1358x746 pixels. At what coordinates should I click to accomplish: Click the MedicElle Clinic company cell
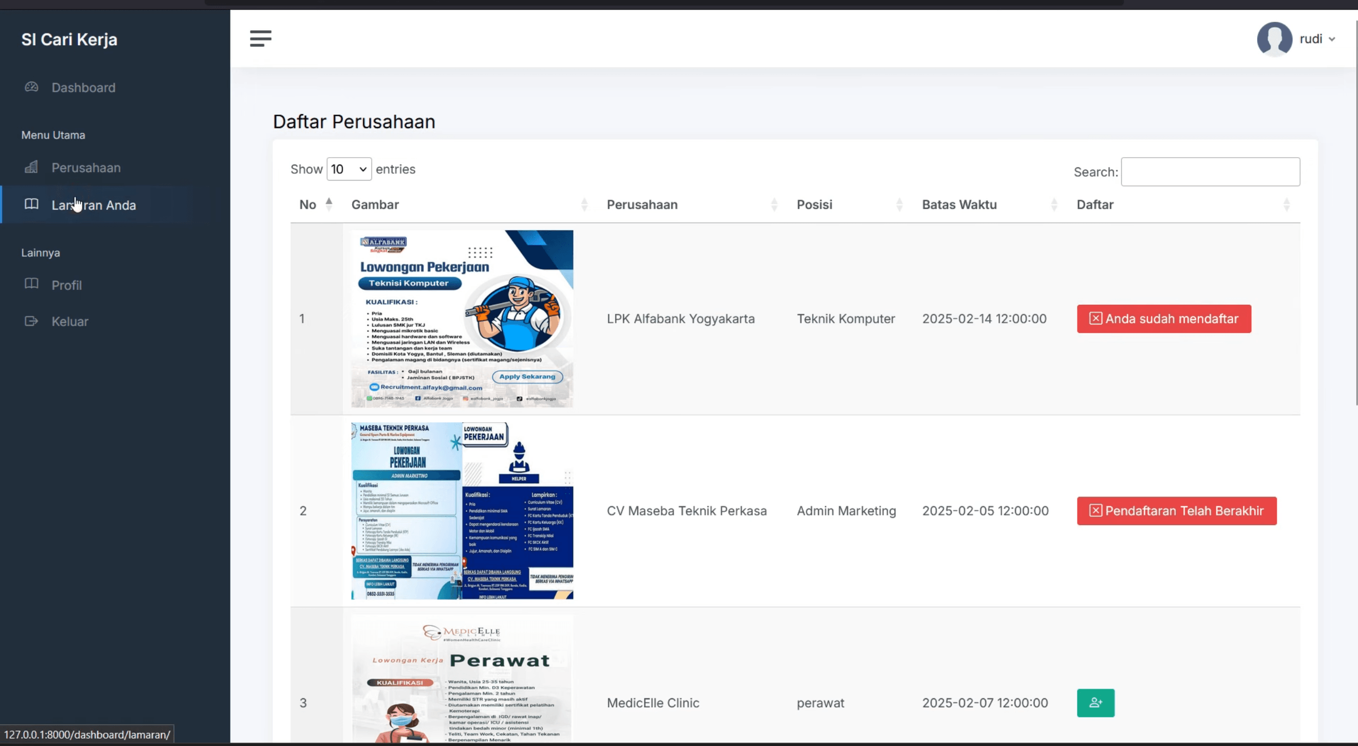[x=653, y=703]
